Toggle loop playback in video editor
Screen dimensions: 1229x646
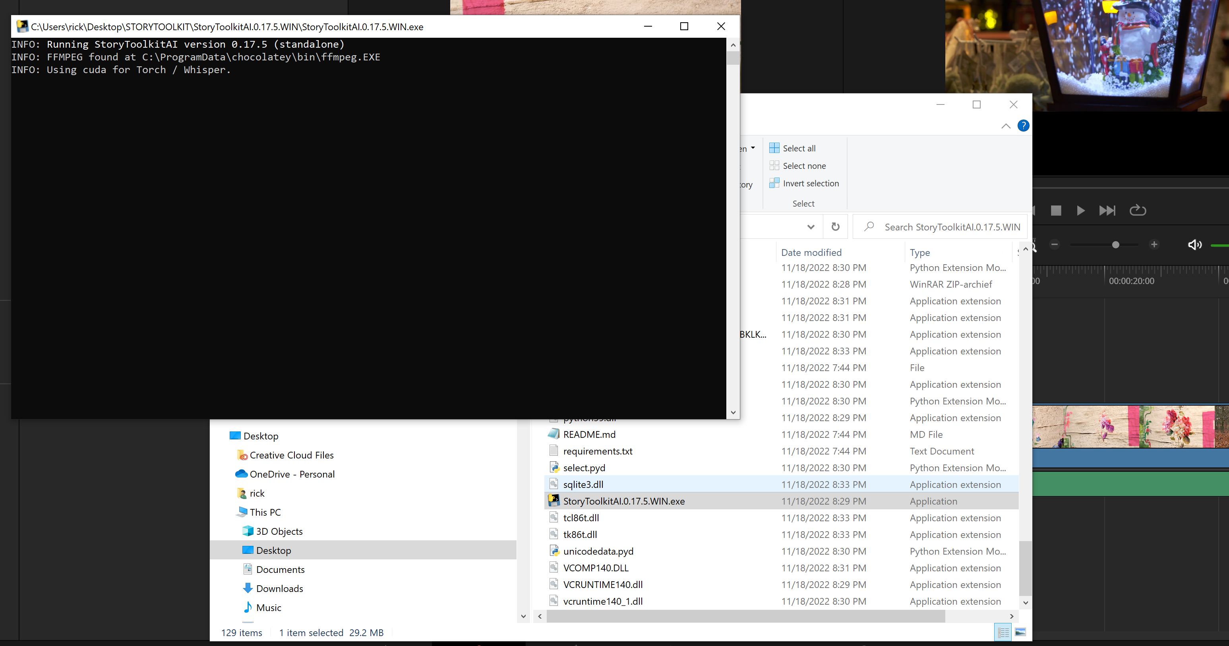click(1137, 210)
